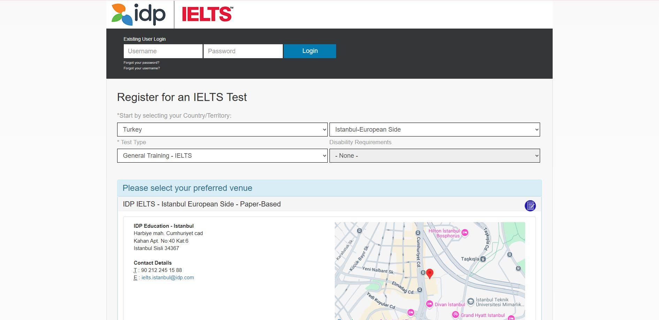
Task: Click the paper-based test icon on venue header
Action: click(530, 206)
